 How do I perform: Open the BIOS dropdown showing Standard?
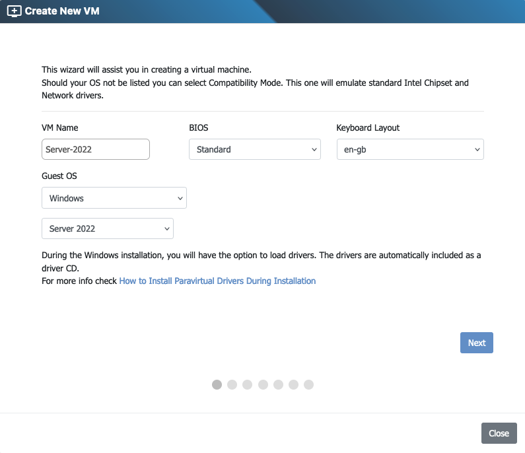[x=254, y=149]
